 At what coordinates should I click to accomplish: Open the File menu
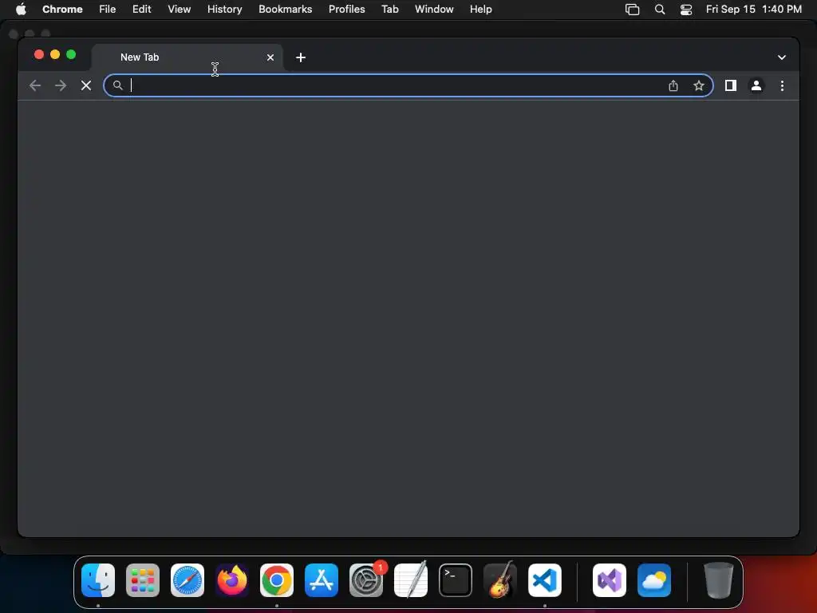coord(108,9)
